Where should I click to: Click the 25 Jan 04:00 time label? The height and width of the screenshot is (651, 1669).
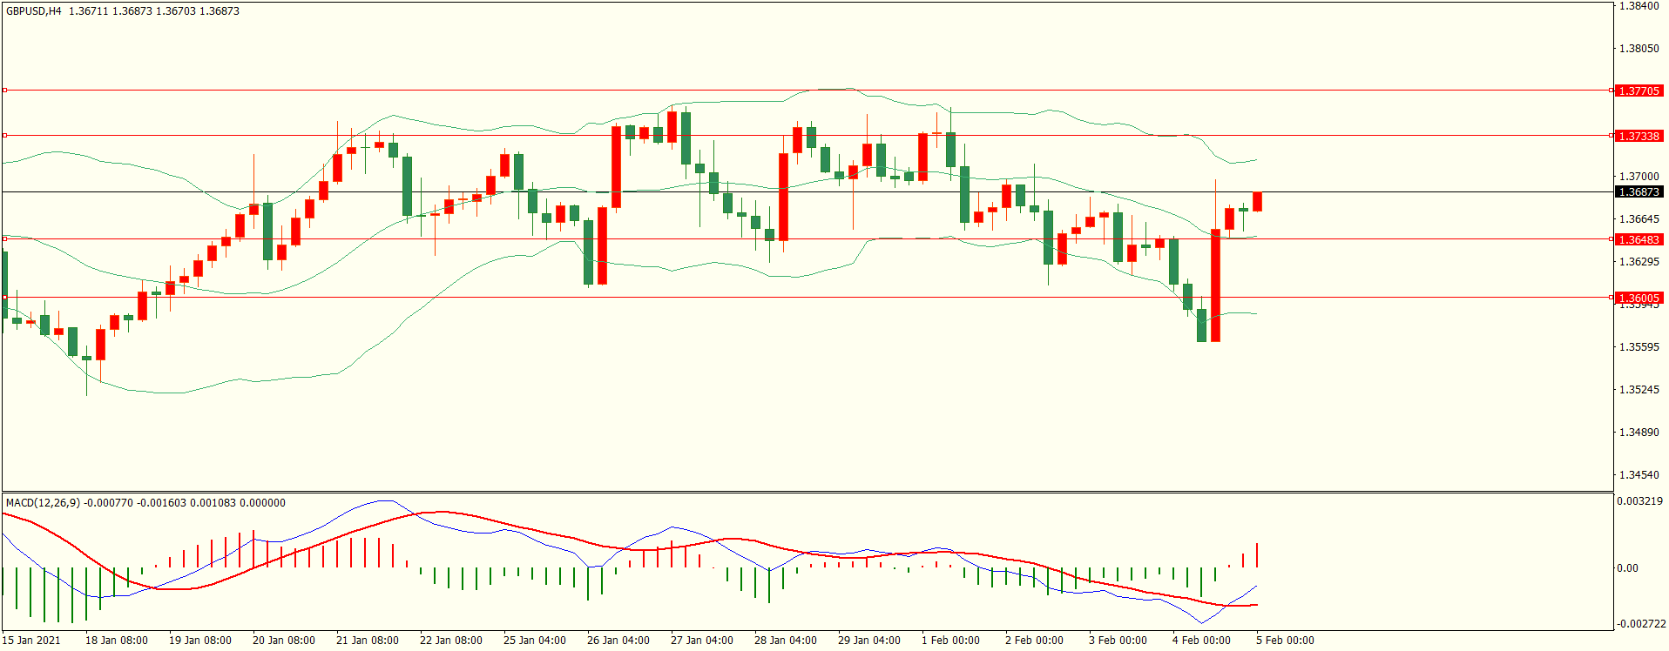(x=535, y=641)
